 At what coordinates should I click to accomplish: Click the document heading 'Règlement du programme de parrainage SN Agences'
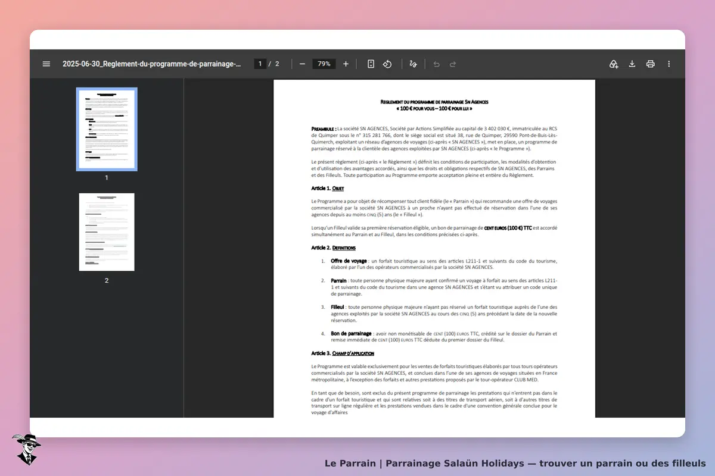(x=434, y=102)
